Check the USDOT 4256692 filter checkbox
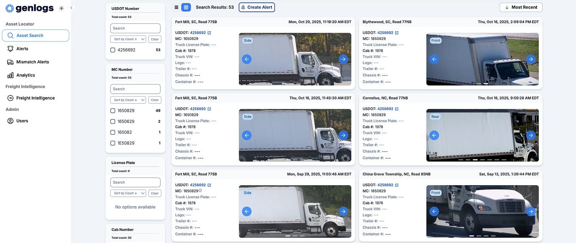 click(x=113, y=50)
